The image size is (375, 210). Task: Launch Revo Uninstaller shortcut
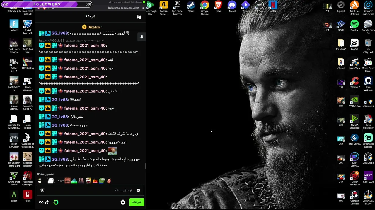pyautogui.click(x=368, y=122)
